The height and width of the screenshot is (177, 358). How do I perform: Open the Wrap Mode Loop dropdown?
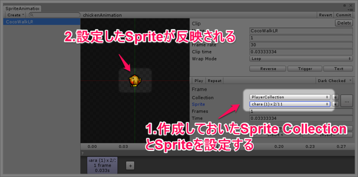(301, 59)
